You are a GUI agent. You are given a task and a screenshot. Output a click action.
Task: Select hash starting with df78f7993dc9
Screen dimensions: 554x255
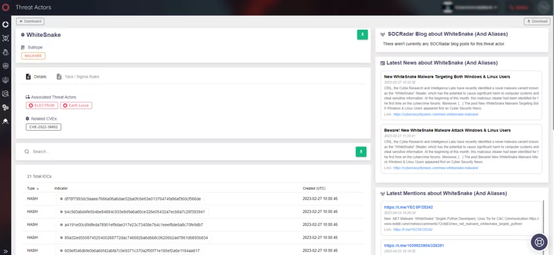click(133, 199)
